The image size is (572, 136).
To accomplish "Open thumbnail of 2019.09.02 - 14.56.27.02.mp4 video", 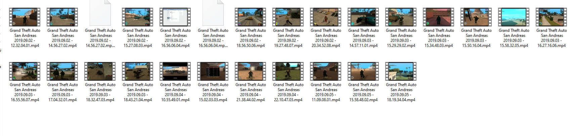I will click(62, 17).
